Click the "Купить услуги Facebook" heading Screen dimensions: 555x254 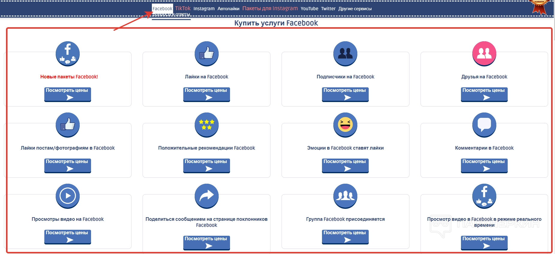point(276,23)
